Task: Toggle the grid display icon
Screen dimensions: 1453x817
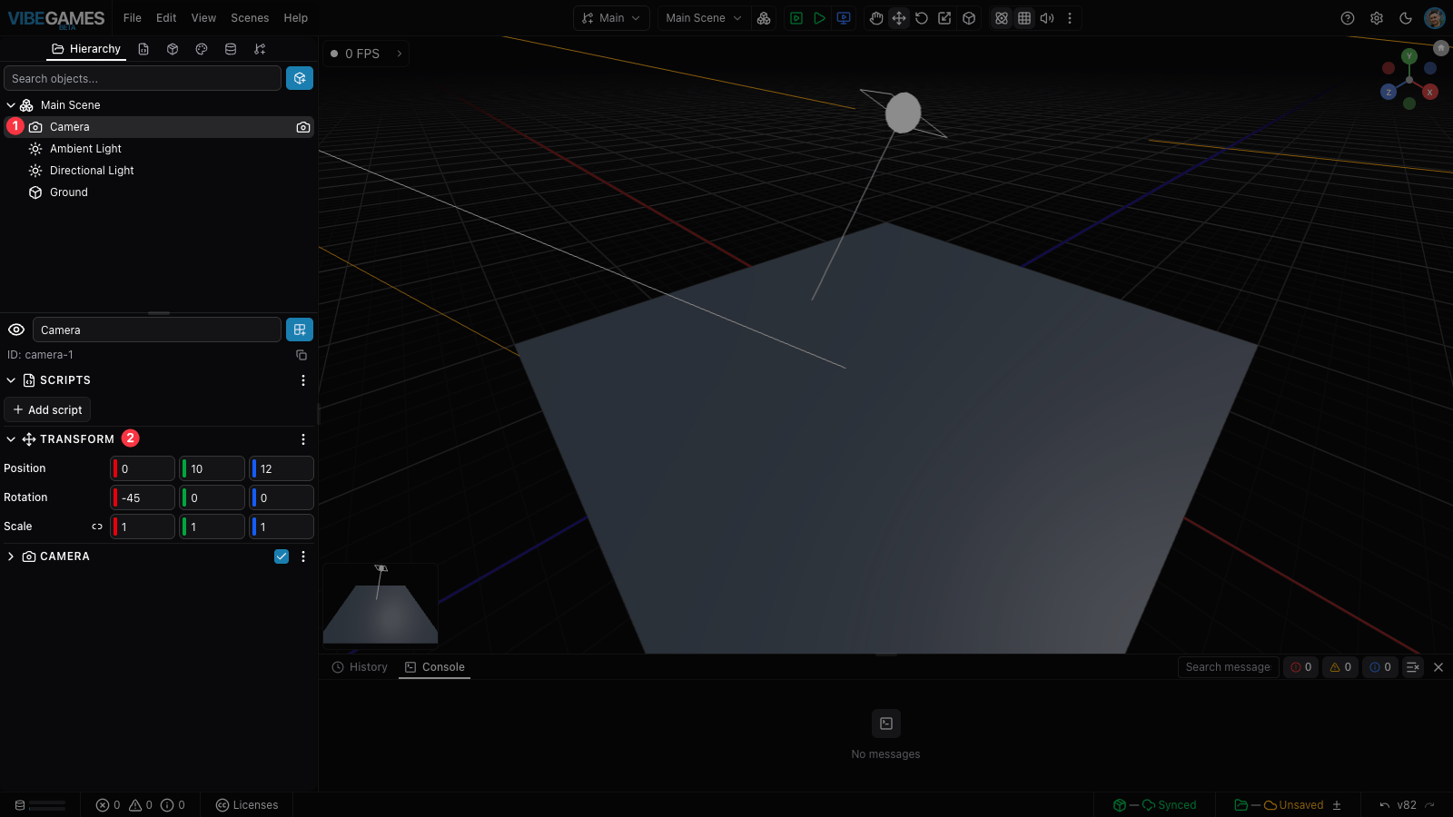Action: tap(1024, 18)
